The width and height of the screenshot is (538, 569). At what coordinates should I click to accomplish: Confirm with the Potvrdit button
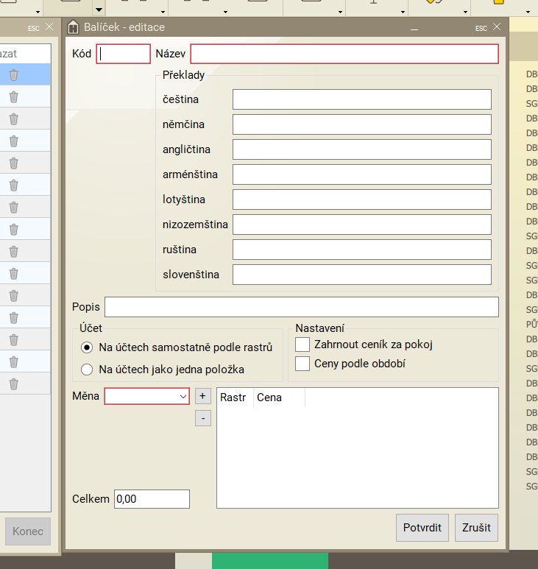pos(422,528)
